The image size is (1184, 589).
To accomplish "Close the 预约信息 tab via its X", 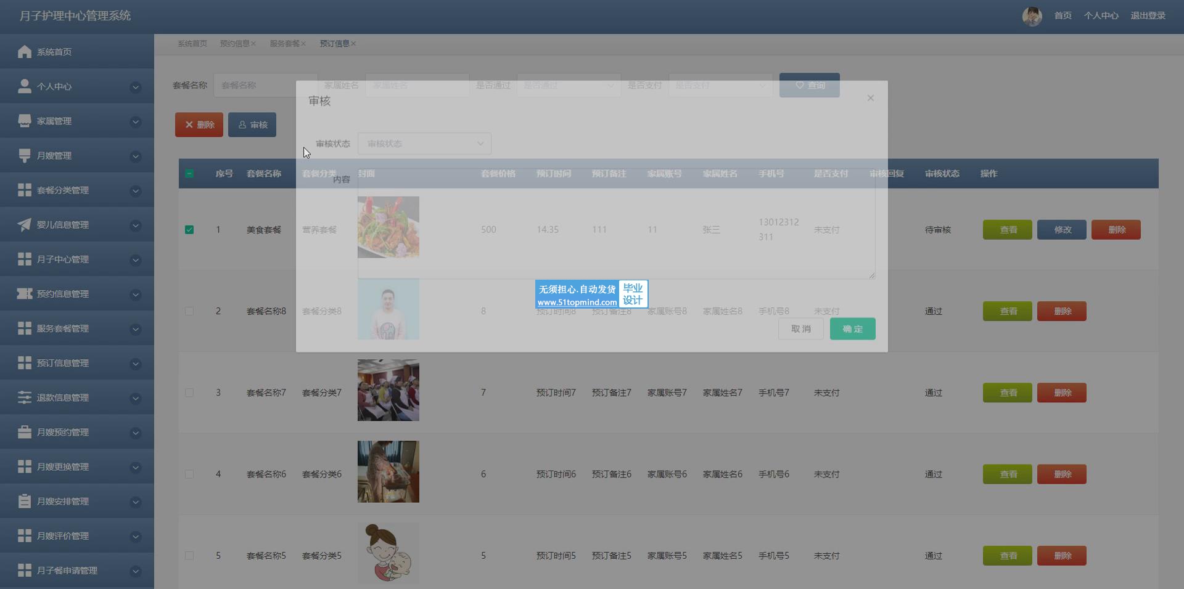I will 253,44.
